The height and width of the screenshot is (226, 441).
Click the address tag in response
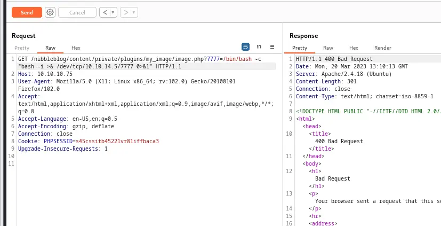click(x=323, y=223)
